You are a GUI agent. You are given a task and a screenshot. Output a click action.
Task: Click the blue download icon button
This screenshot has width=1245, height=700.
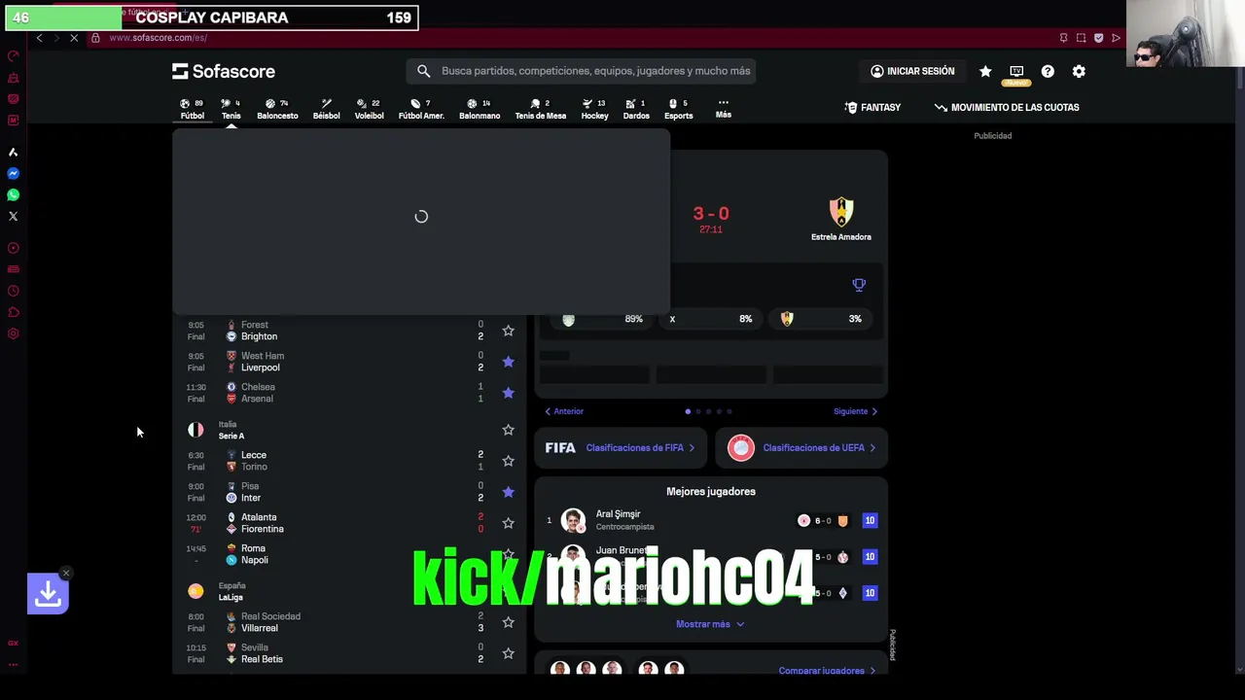point(48,593)
